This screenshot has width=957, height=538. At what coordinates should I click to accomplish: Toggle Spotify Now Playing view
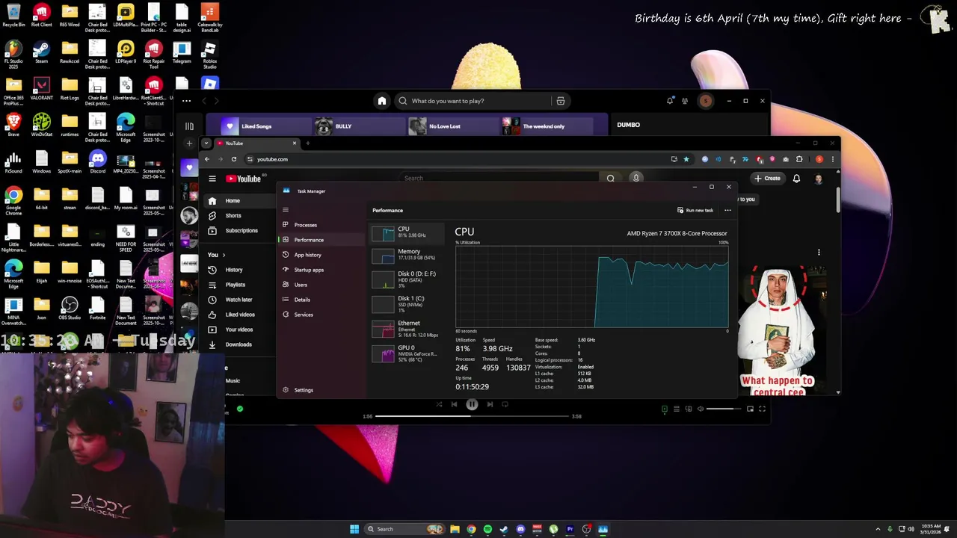(x=665, y=409)
